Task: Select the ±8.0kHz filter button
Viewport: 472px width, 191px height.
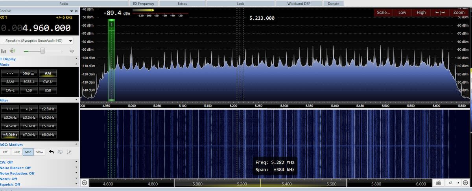Action: coord(48,135)
